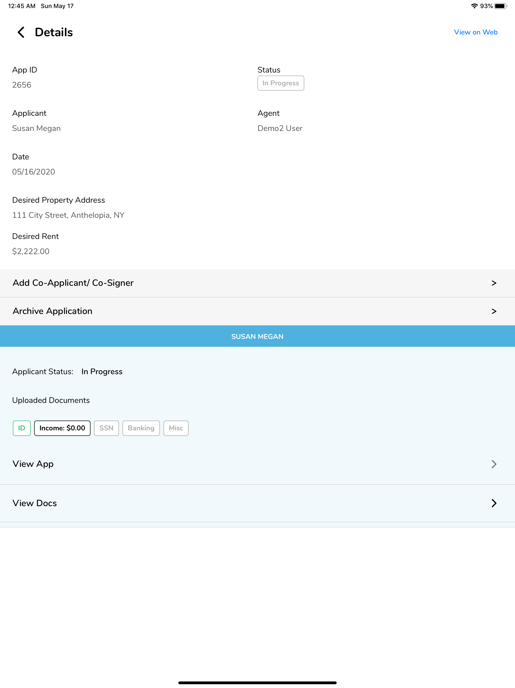Tap the chevron on View Docs row
515x688 pixels.
tap(494, 503)
